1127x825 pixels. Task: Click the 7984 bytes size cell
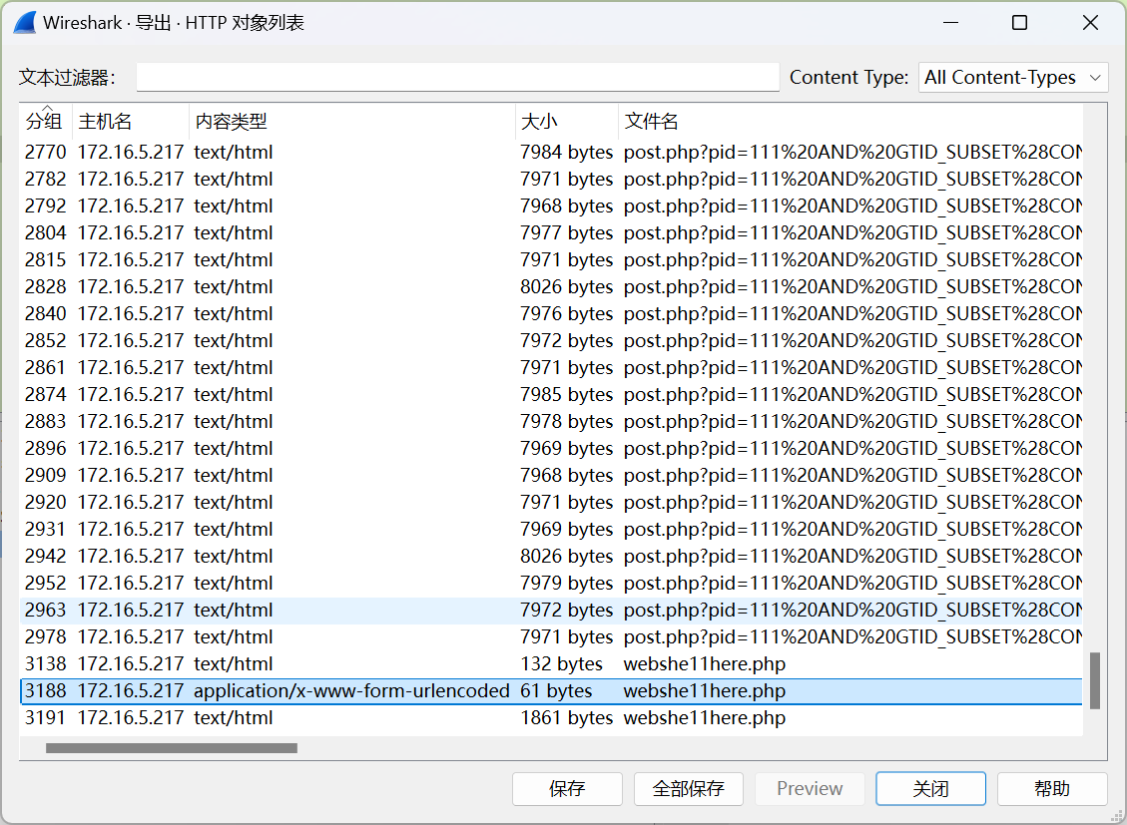coord(566,153)
